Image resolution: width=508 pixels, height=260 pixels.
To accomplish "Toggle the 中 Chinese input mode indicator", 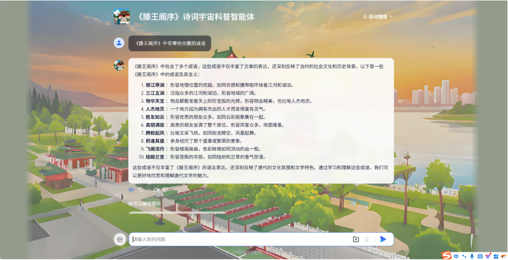I will (x=456, y=255).
